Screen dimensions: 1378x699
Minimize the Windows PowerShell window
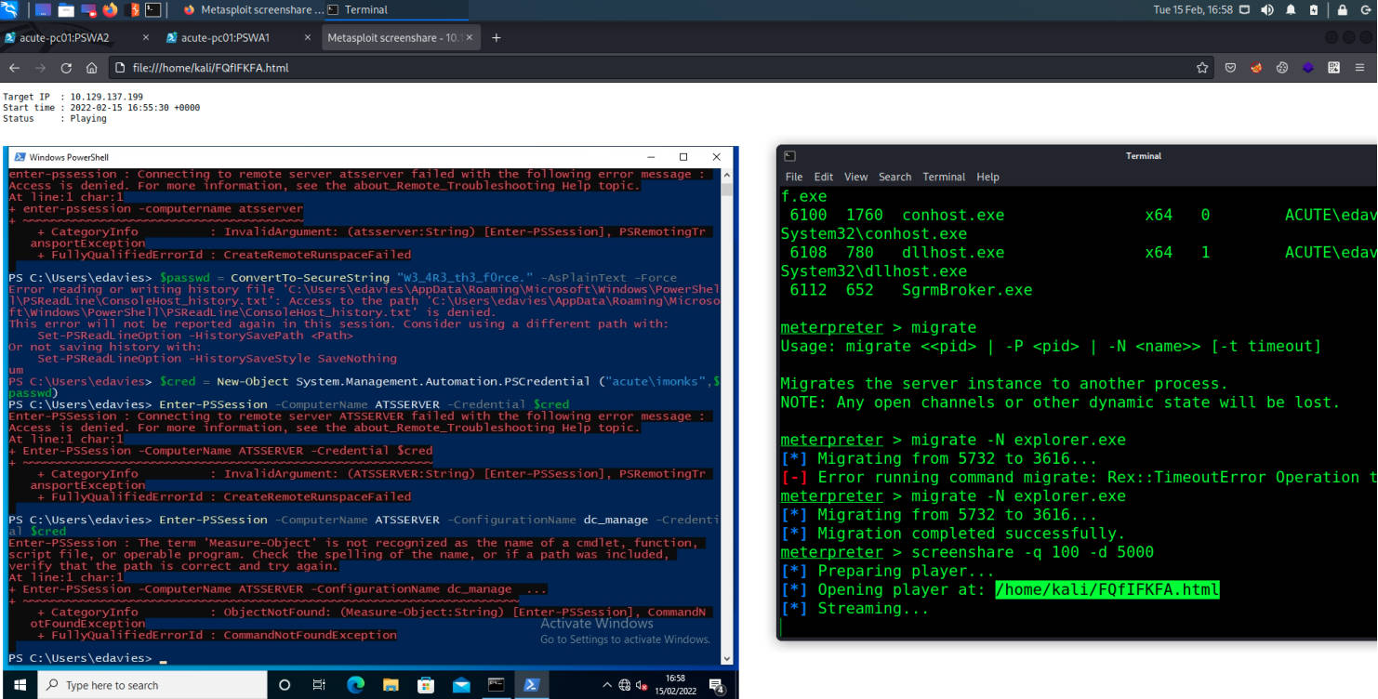click(651, 157)
